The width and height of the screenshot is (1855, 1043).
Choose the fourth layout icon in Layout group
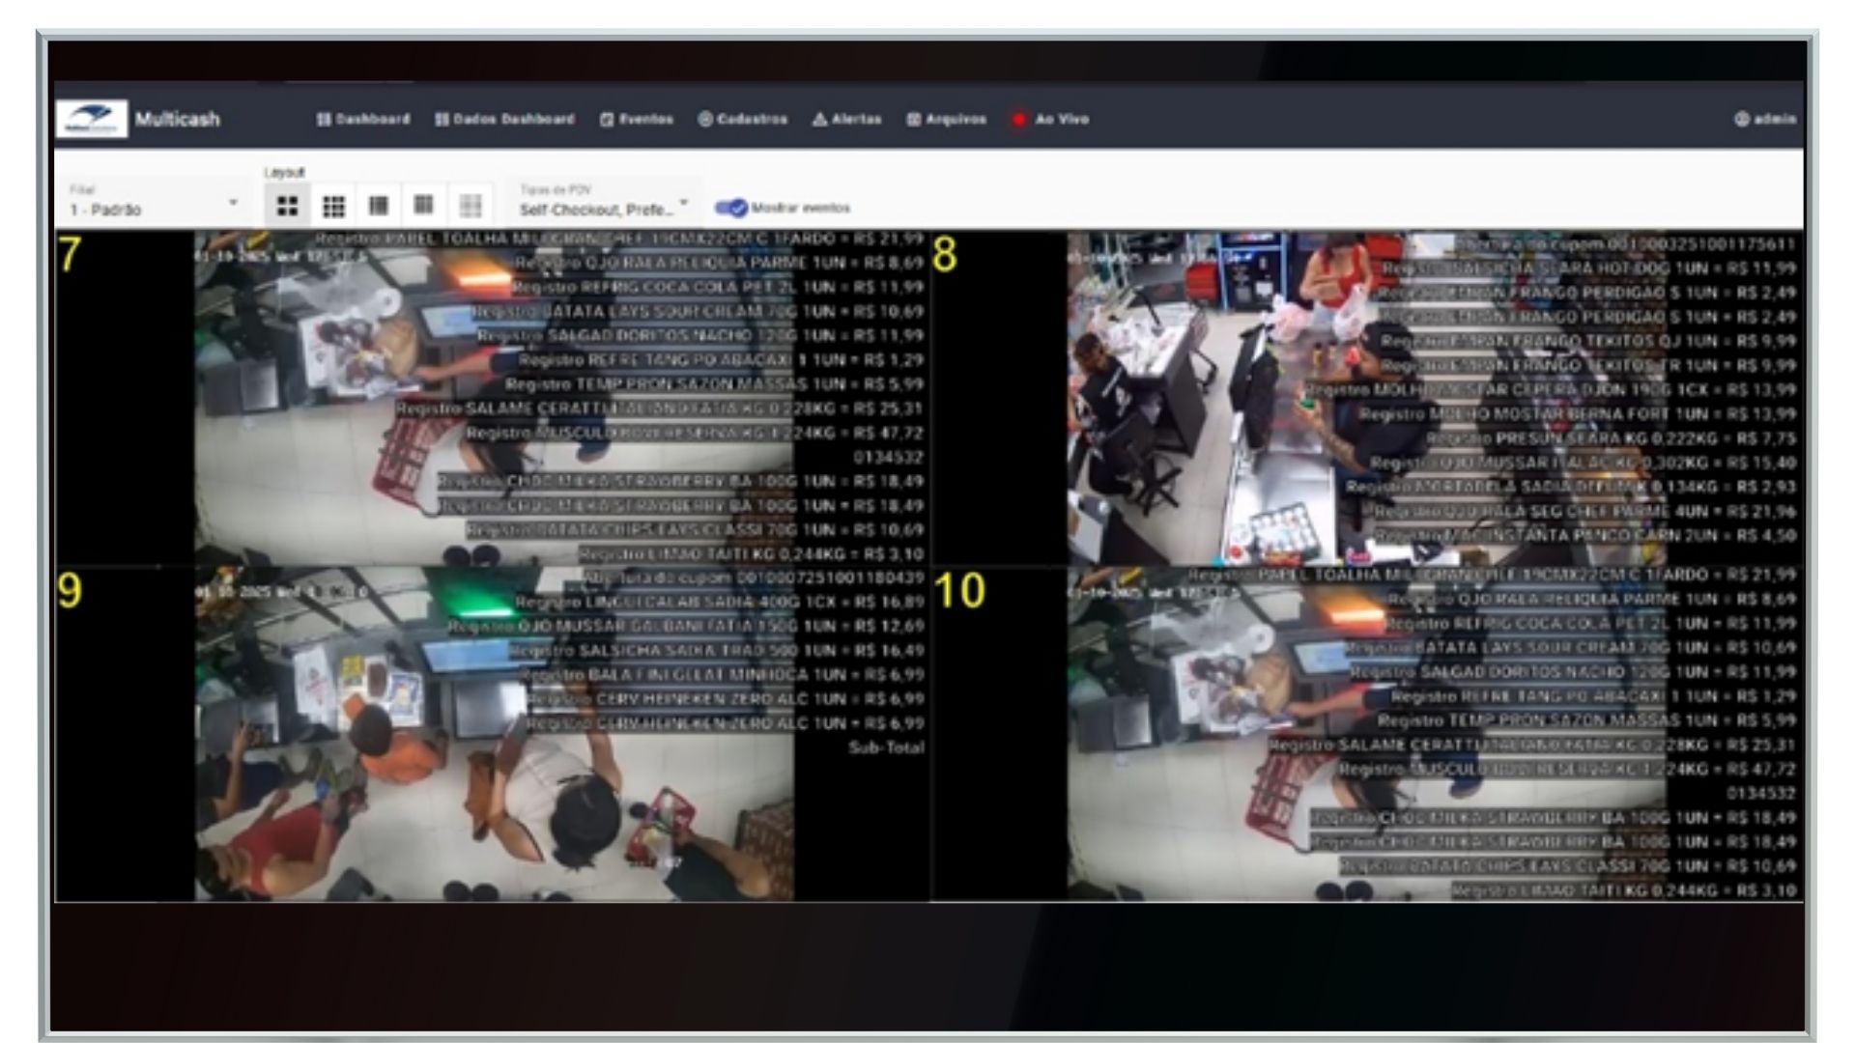(x=424, y=206)
